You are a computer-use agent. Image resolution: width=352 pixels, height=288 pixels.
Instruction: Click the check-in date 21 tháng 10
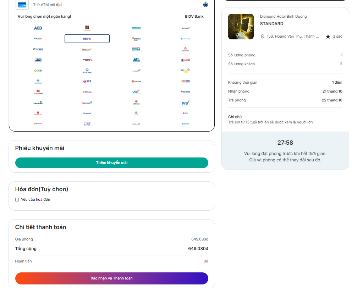(x=332, y=91)
